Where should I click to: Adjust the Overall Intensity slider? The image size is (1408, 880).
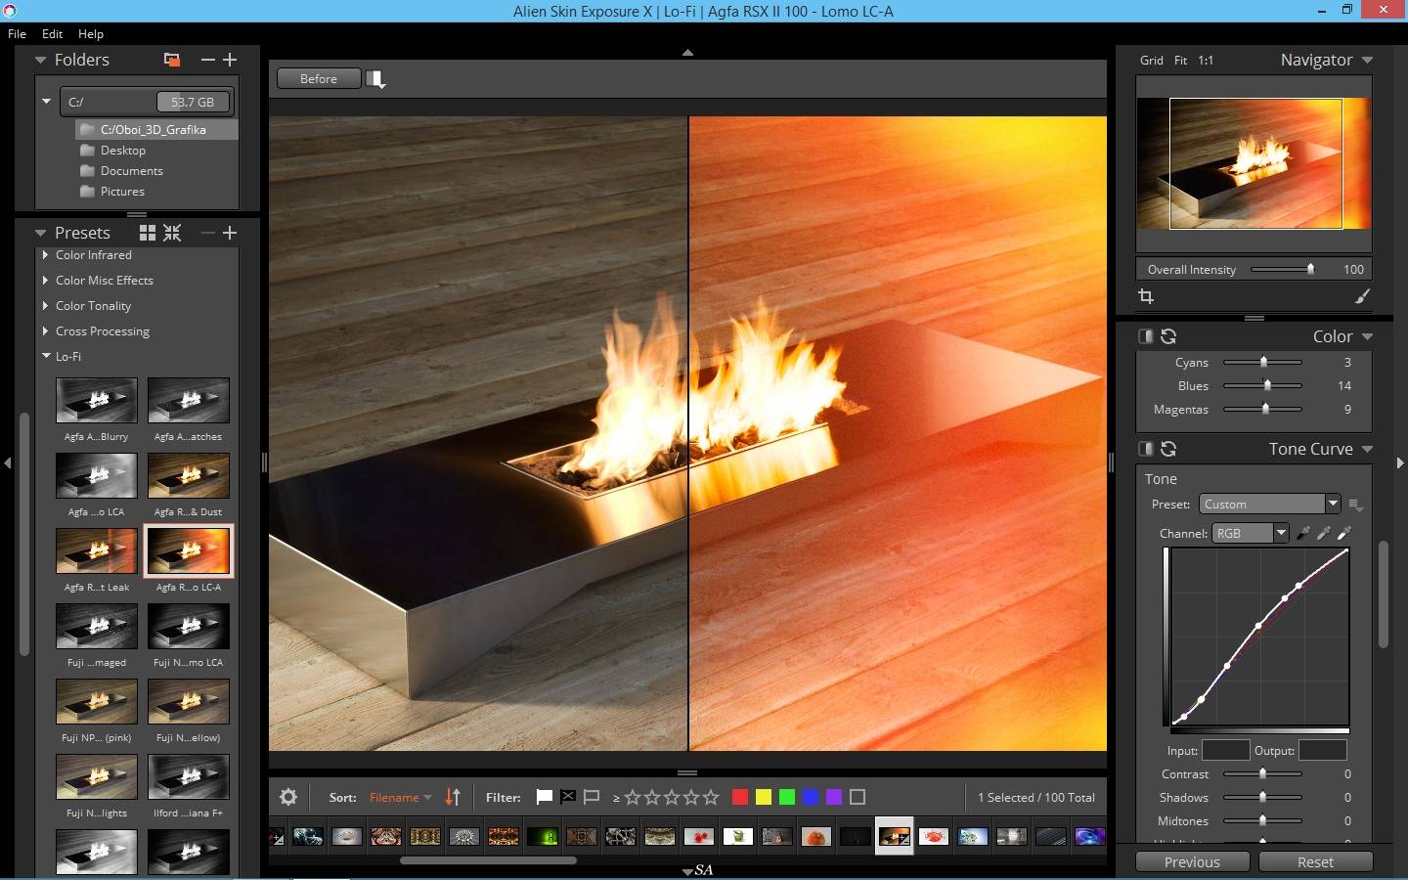coord(1283,269)
